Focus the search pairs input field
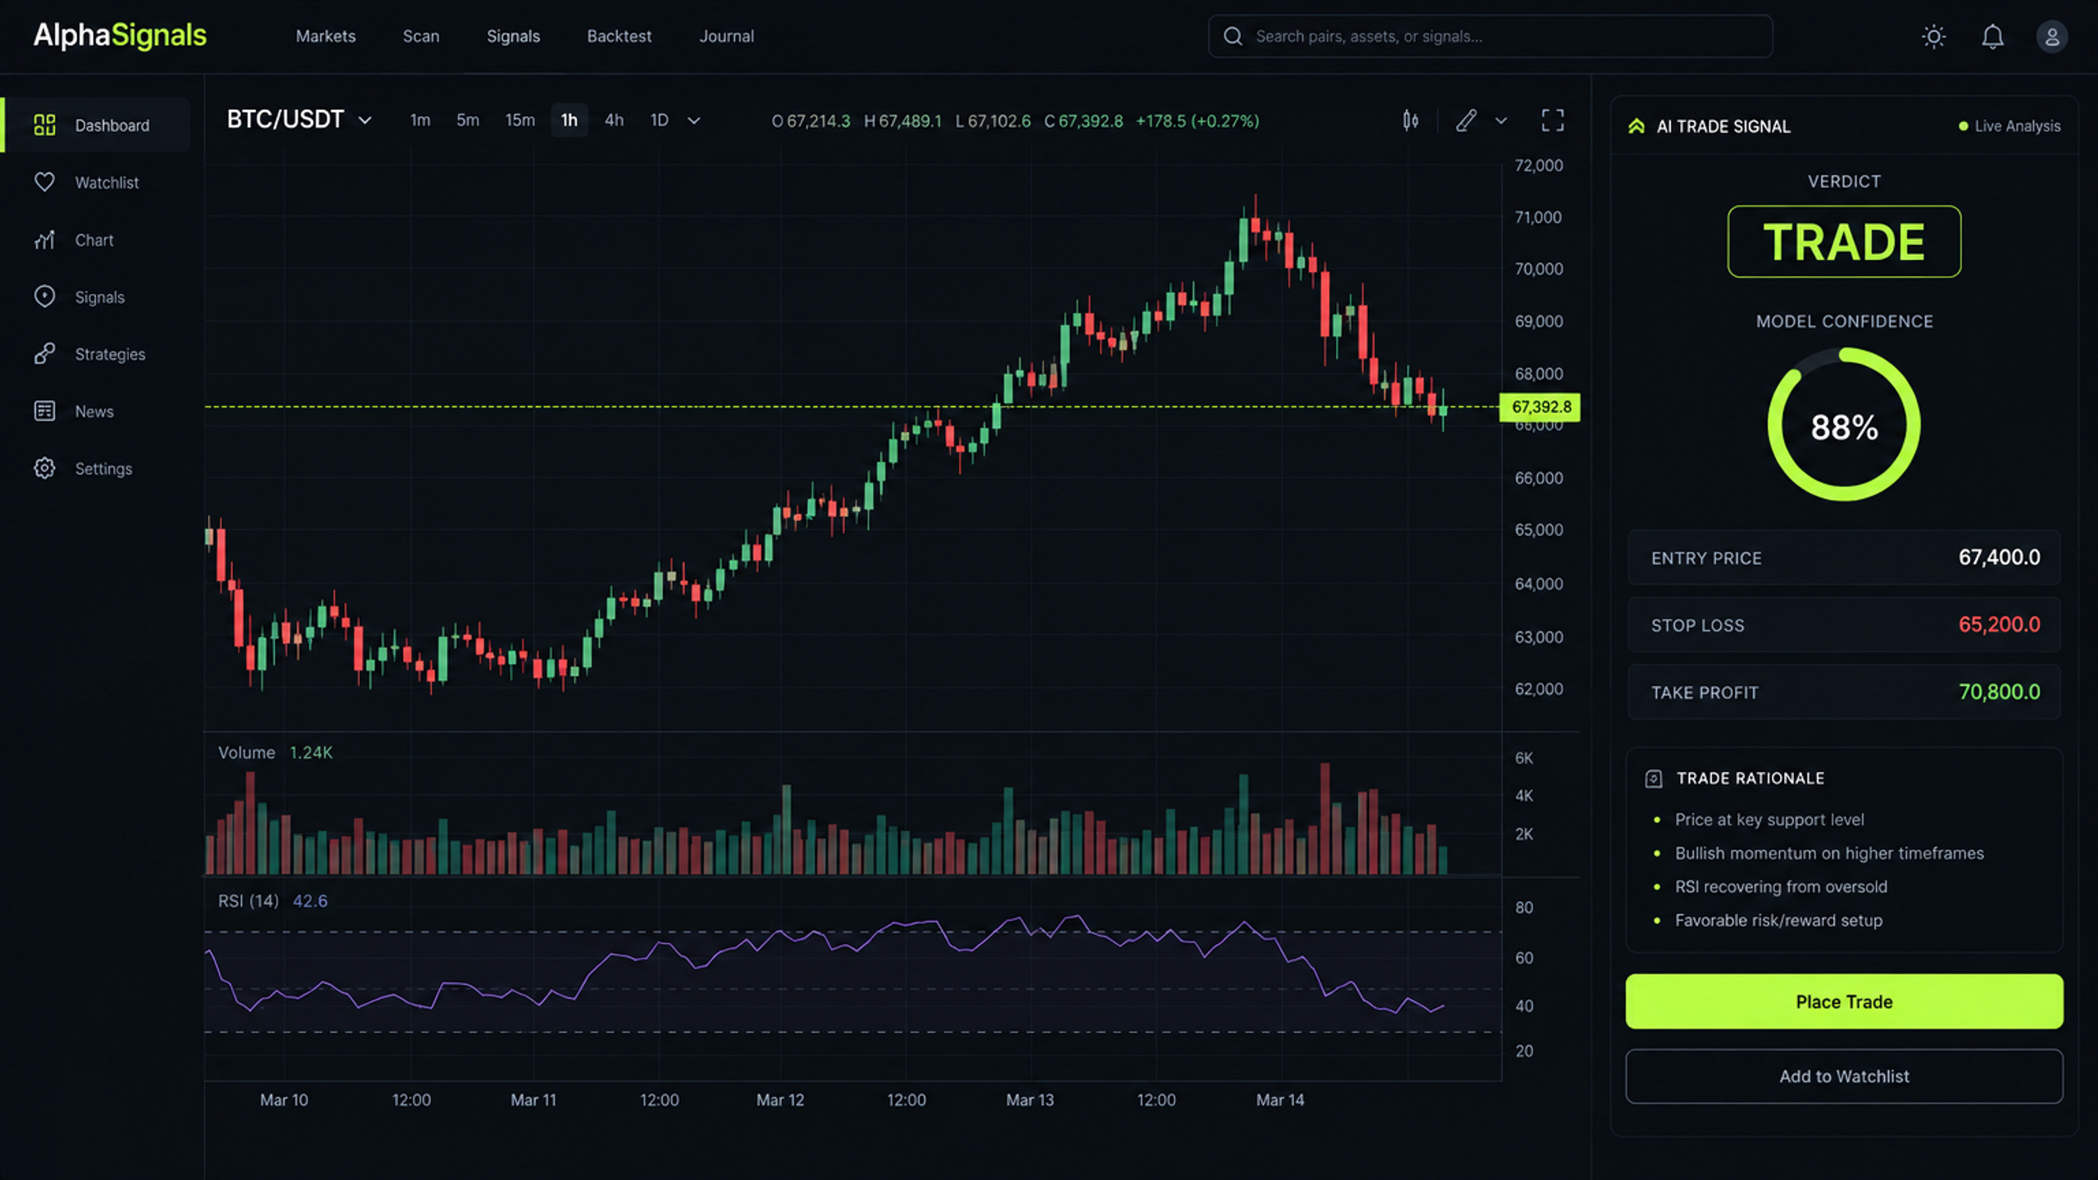This screenshot has width=2098, height=1180. 1490,36
